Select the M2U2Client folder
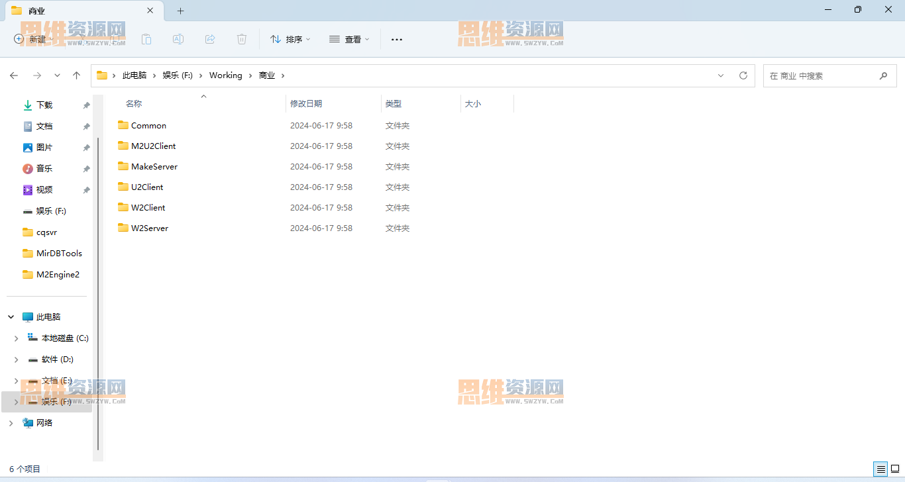 (x=153, y=146)
